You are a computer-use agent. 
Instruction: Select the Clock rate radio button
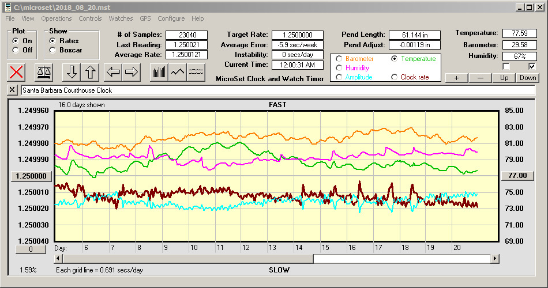coord(394,77)
